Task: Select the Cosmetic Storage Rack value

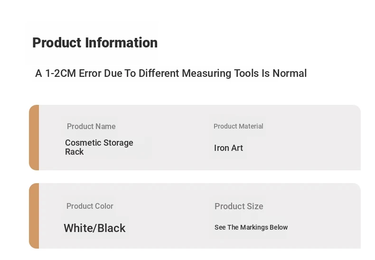Action: (99, 147)
